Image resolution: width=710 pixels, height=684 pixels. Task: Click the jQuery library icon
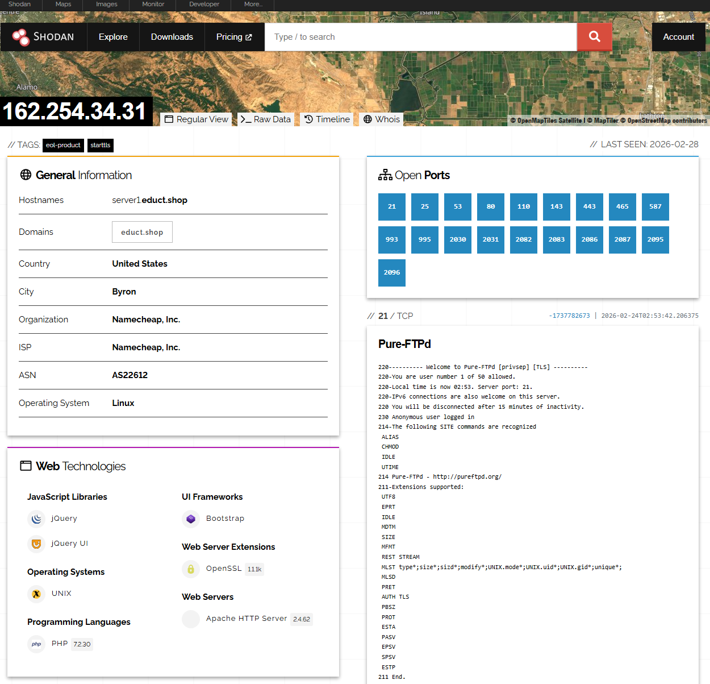coord(36,519)
